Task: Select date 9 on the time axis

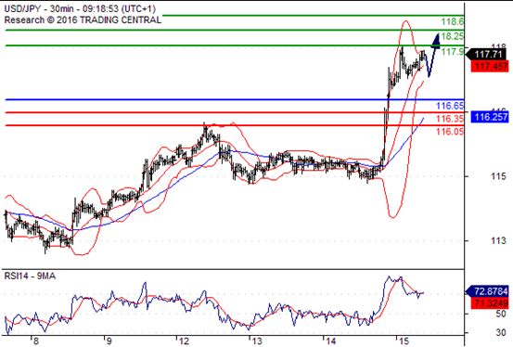Action: coord(109,341)
